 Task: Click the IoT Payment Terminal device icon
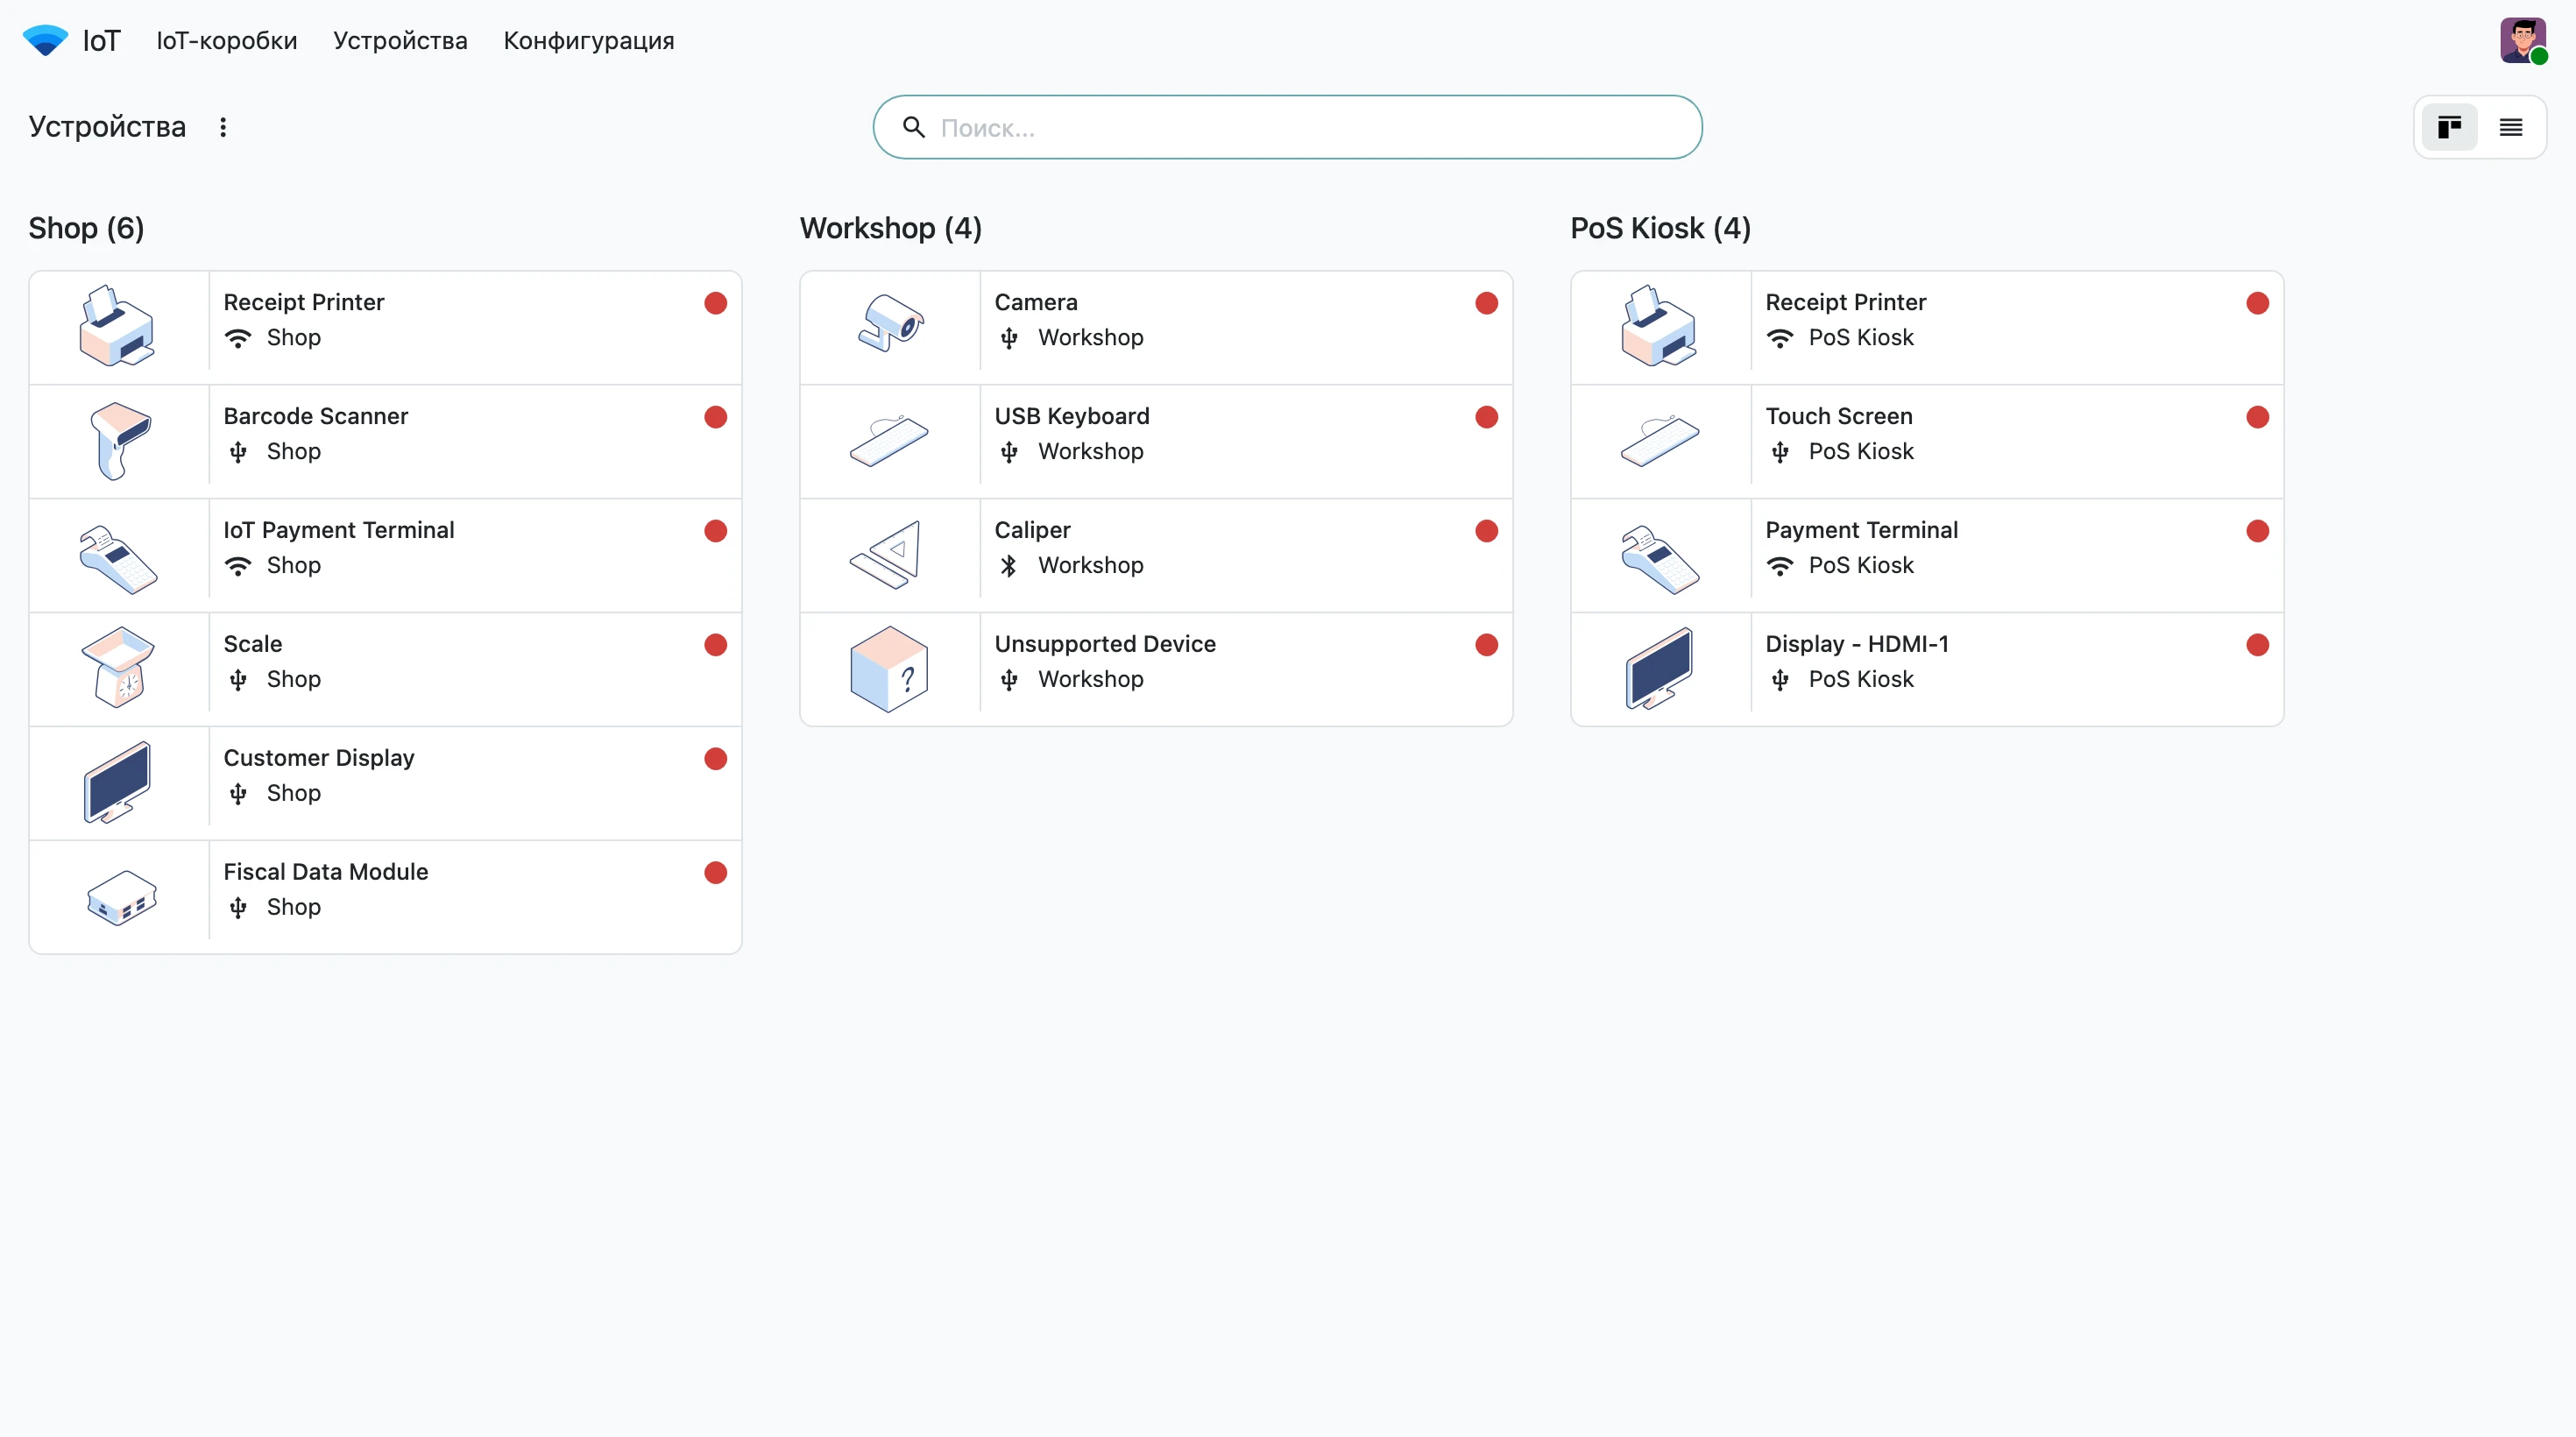click(x=118, y=558)
